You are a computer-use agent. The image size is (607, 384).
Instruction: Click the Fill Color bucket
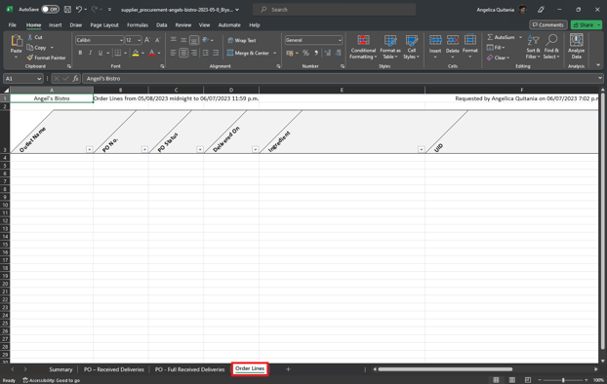point(136,53)
